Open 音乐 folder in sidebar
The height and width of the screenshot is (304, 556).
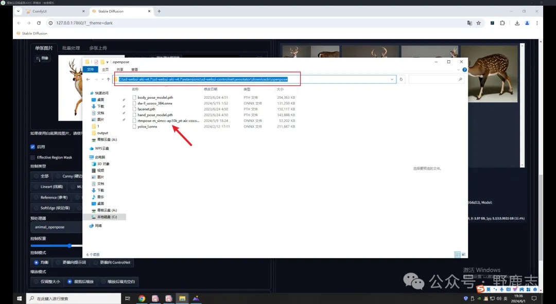tap(100, 196)
